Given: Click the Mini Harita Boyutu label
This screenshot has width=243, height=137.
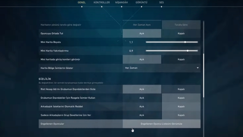Looking at the screenshot, I should 51,42.
